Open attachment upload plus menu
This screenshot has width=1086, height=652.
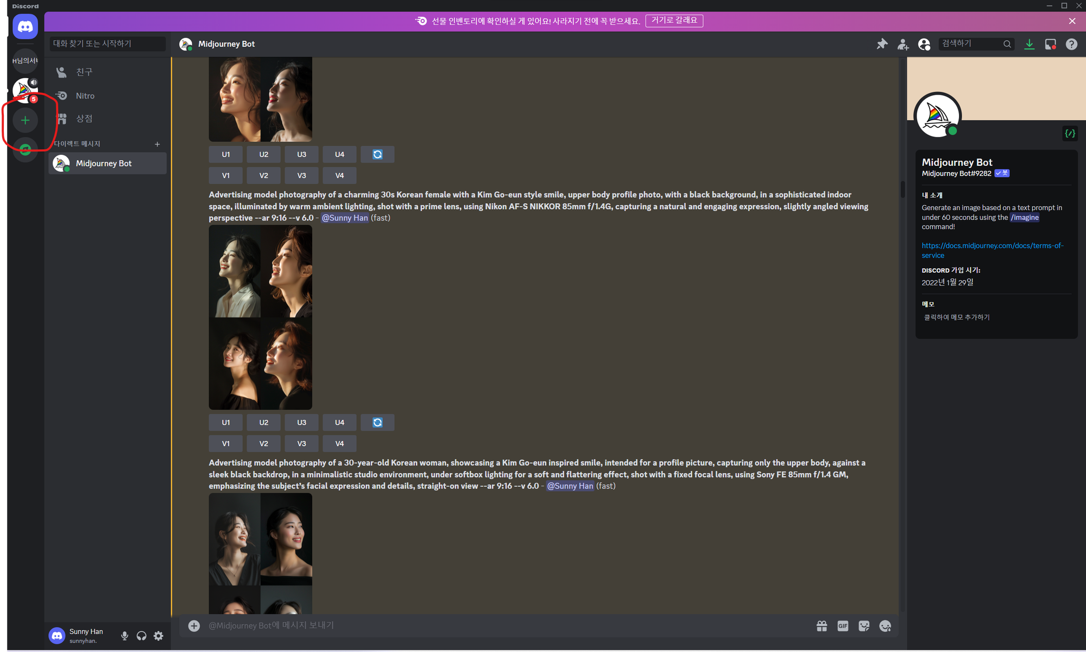194,626
